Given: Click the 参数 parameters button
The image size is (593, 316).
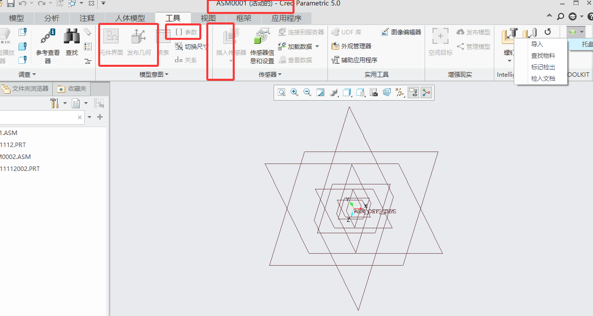Looking at the screenshot, I should coord(186,32).
